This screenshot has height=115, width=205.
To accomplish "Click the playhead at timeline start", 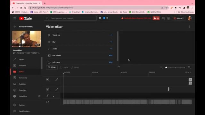I will coord(63,73).
